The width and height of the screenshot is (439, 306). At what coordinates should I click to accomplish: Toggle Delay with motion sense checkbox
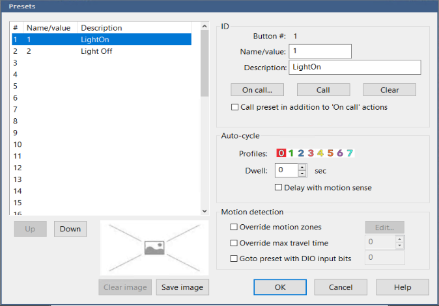[279, 188]
